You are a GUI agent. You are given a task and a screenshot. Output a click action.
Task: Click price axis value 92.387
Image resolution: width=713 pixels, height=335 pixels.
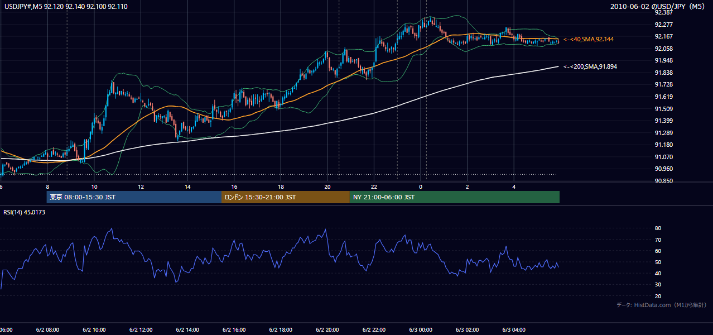663,12
